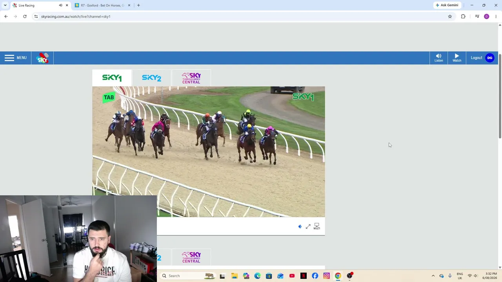Open a new browser tab

click(x=138, y=5)
